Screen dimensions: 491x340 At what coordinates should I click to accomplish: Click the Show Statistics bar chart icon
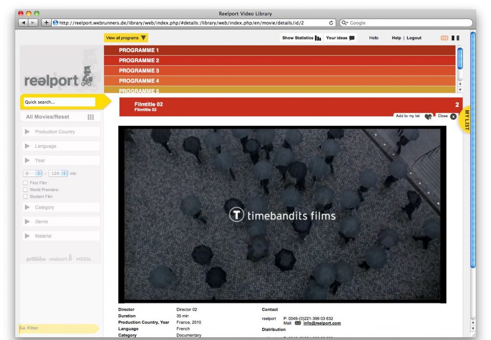(x=318, y=38)
